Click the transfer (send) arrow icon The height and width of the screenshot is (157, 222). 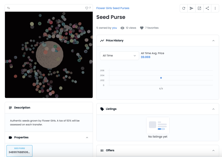[x=191, y=8]
